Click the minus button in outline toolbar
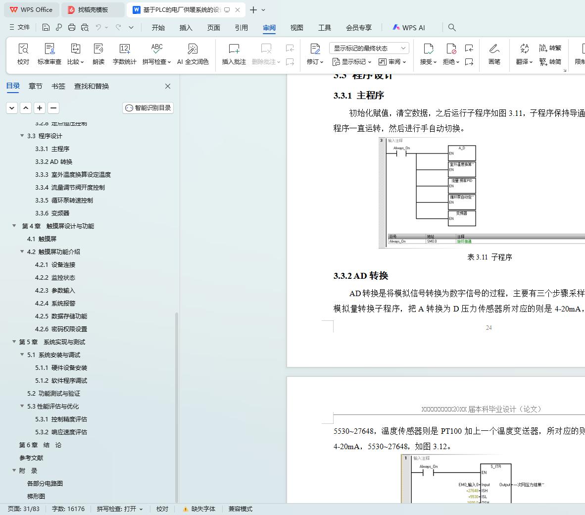Viewport: 585px width, 515px height. pyautogui.click(x=53, y=108)
